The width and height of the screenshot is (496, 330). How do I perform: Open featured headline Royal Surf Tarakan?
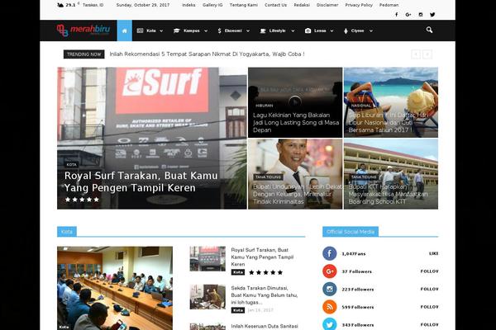[x=141, y=181]
